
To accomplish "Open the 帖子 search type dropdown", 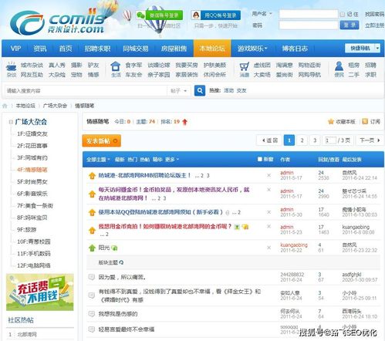I will [x=179, y=91].
